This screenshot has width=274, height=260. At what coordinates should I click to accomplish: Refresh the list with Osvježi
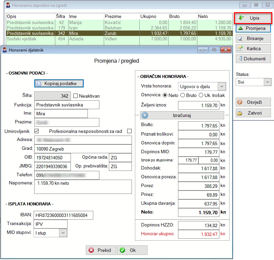pos(253,102)
